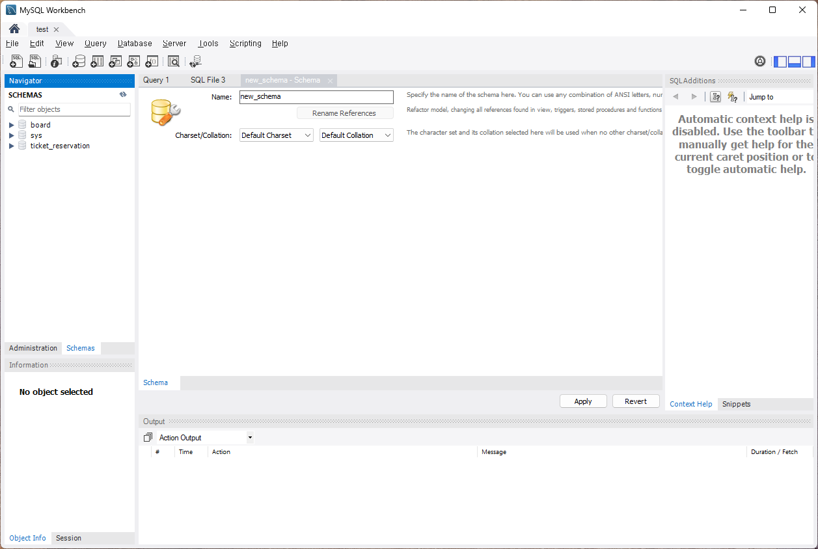Switch to the Snippets tab
The width and height of the screenshot is (818, 549).
pyautogui.click(x=737, y=404)
